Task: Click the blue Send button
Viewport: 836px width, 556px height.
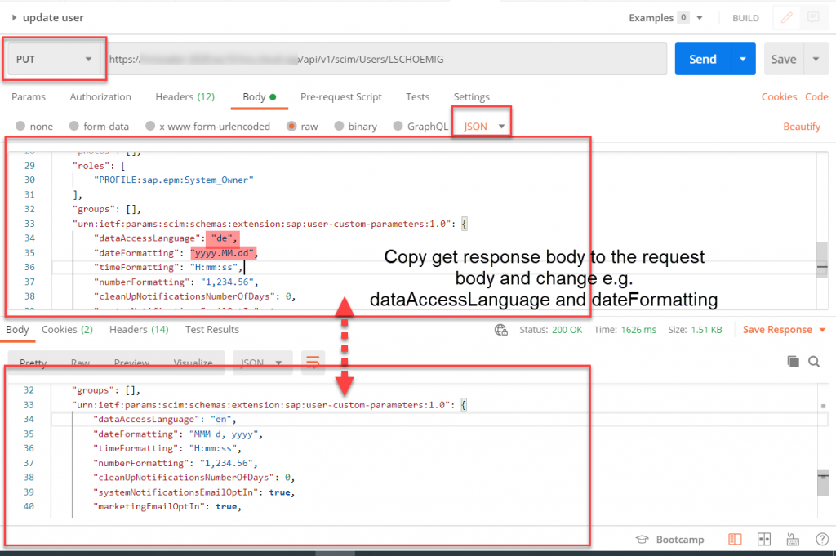Action: (703, 59)
